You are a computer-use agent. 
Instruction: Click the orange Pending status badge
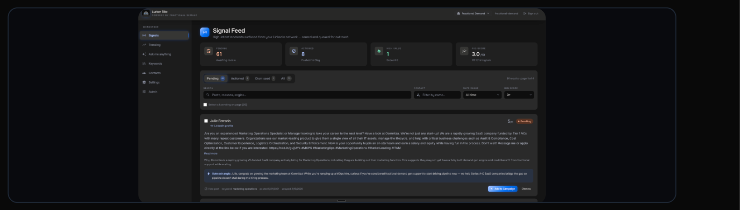click(524, 121)
